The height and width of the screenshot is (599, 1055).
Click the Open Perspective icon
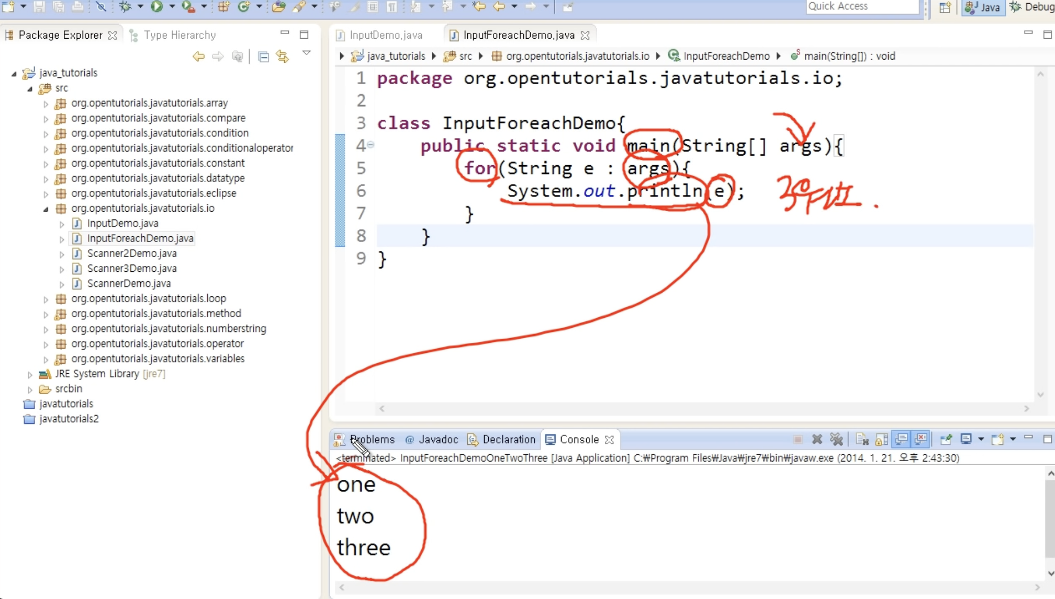coord(945,7)
